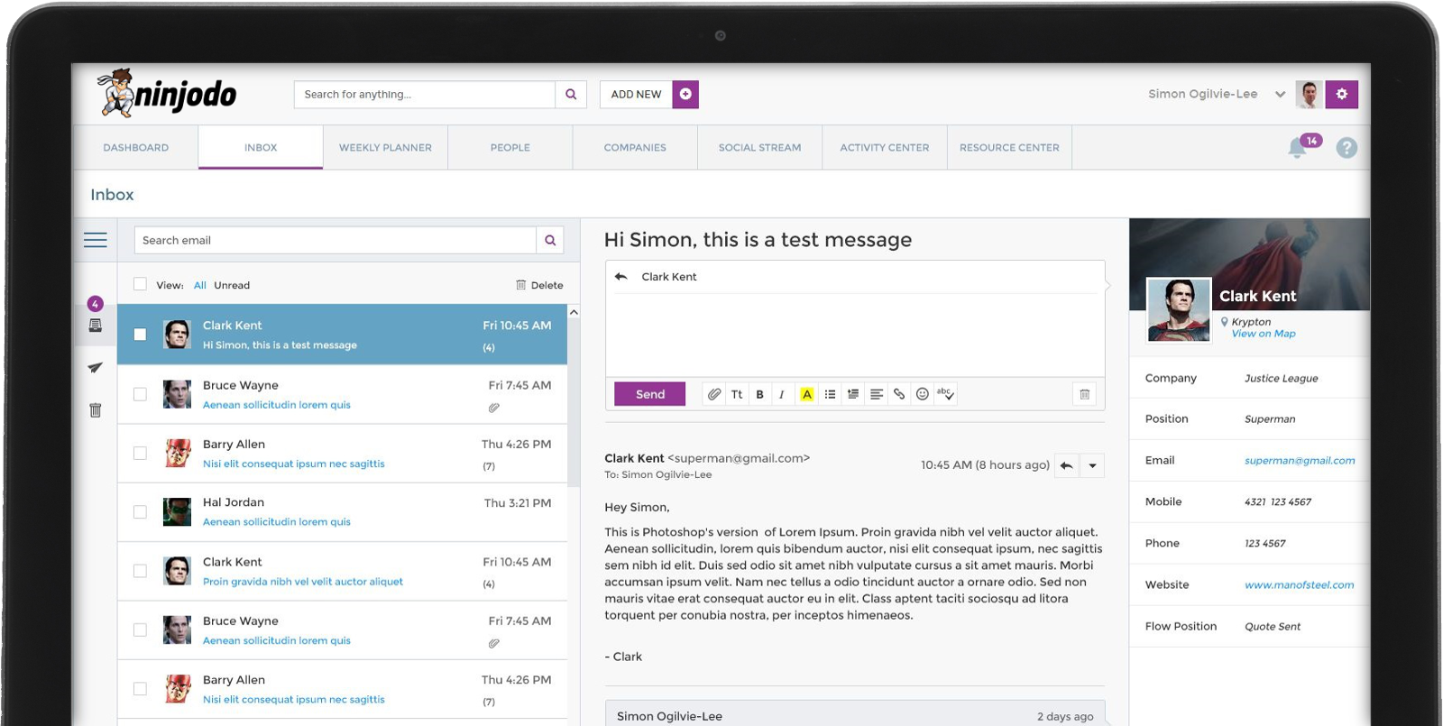
Task: Open the sent mail paper plane icon
Action: (96, 368)
